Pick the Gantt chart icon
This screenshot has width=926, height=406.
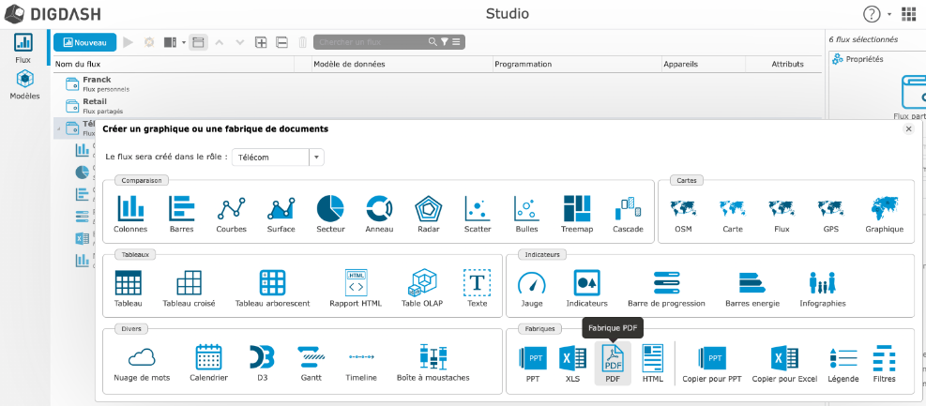coord(311,363)
